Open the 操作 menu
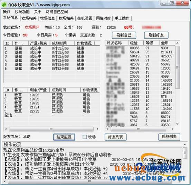Screen dimensions: 191x185 7,12
